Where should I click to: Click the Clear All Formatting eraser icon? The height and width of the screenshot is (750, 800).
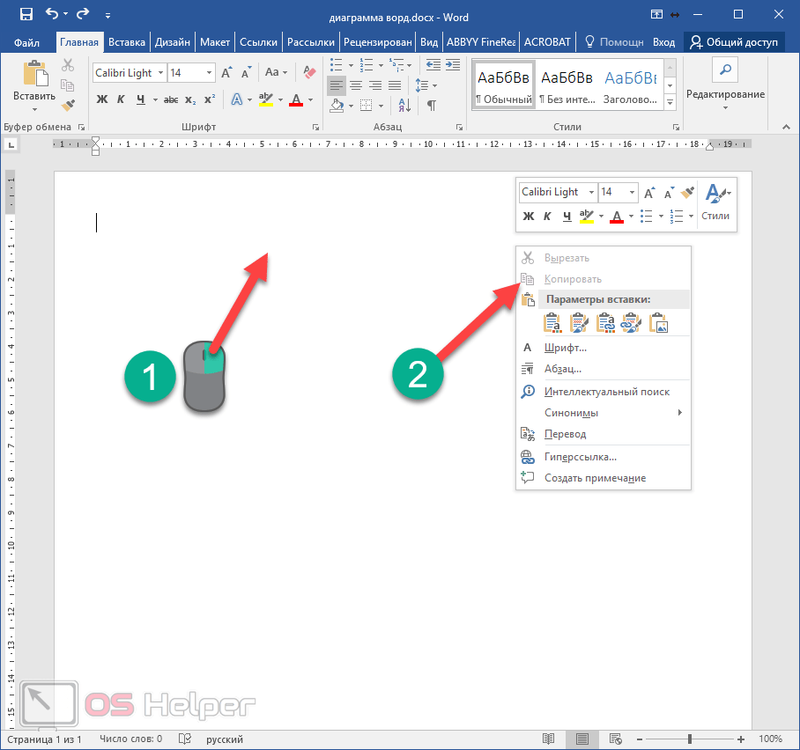tap(308, 72)
